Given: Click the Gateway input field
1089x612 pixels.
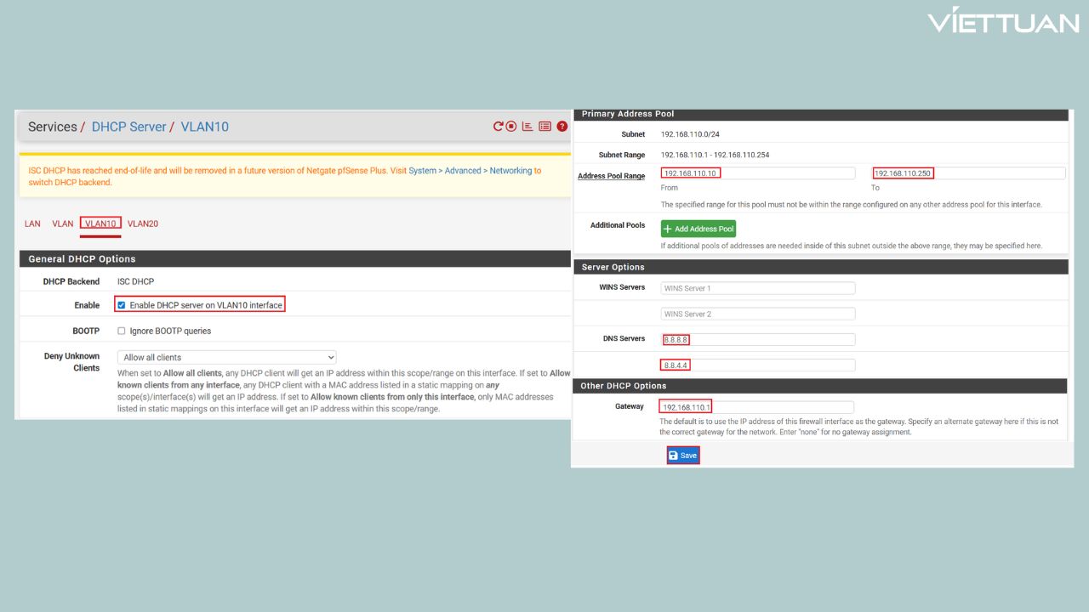Looking at the screenshot, I should [x=755, y=407].
